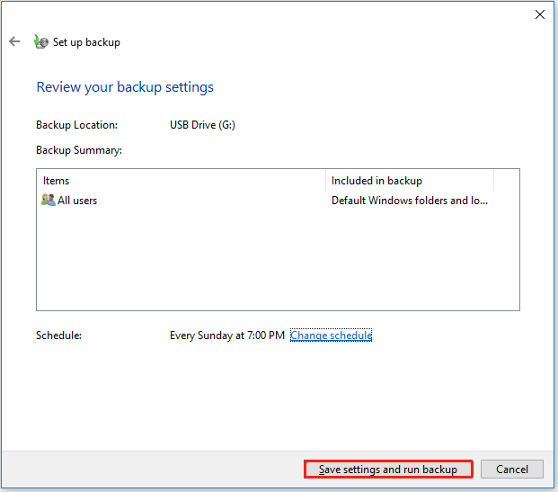Click the Set up backup wizard icon
The width and height of the screenshot is (558, 492).
(40, 41)
